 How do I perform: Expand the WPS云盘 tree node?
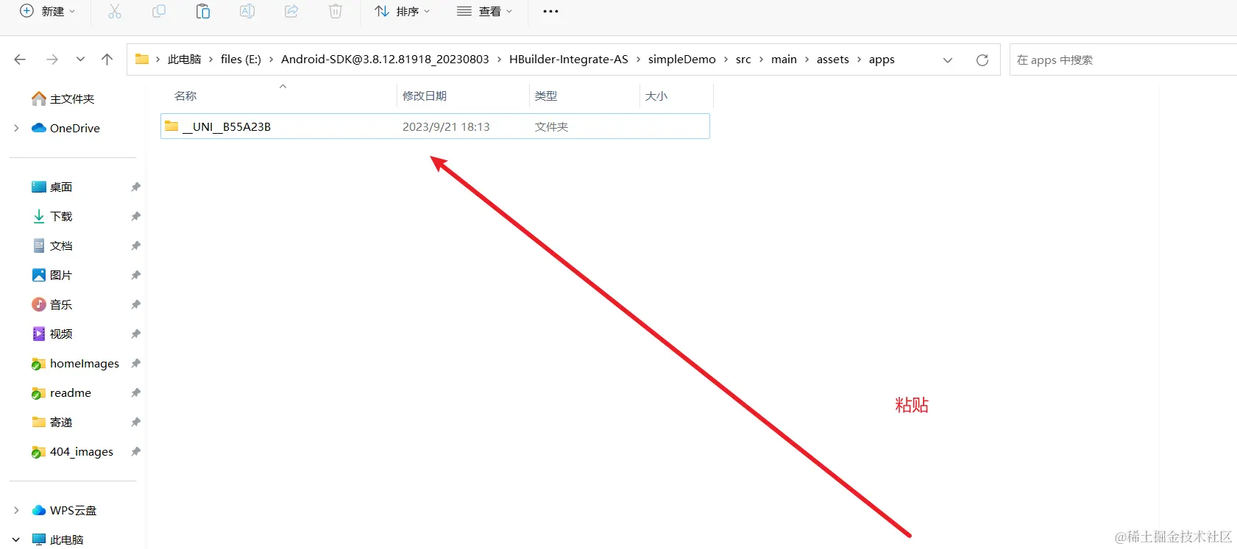[16, 510]
